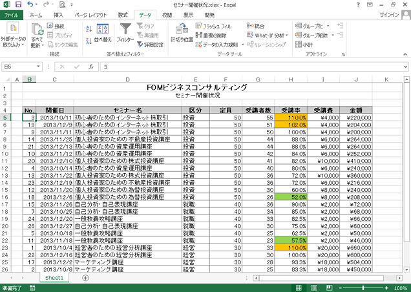Click the Redo arrow icon
Screen dimensions: 411x292
(46, 5)
